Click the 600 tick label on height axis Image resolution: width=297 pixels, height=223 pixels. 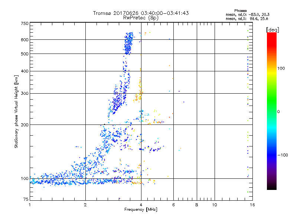pos(25,40)
